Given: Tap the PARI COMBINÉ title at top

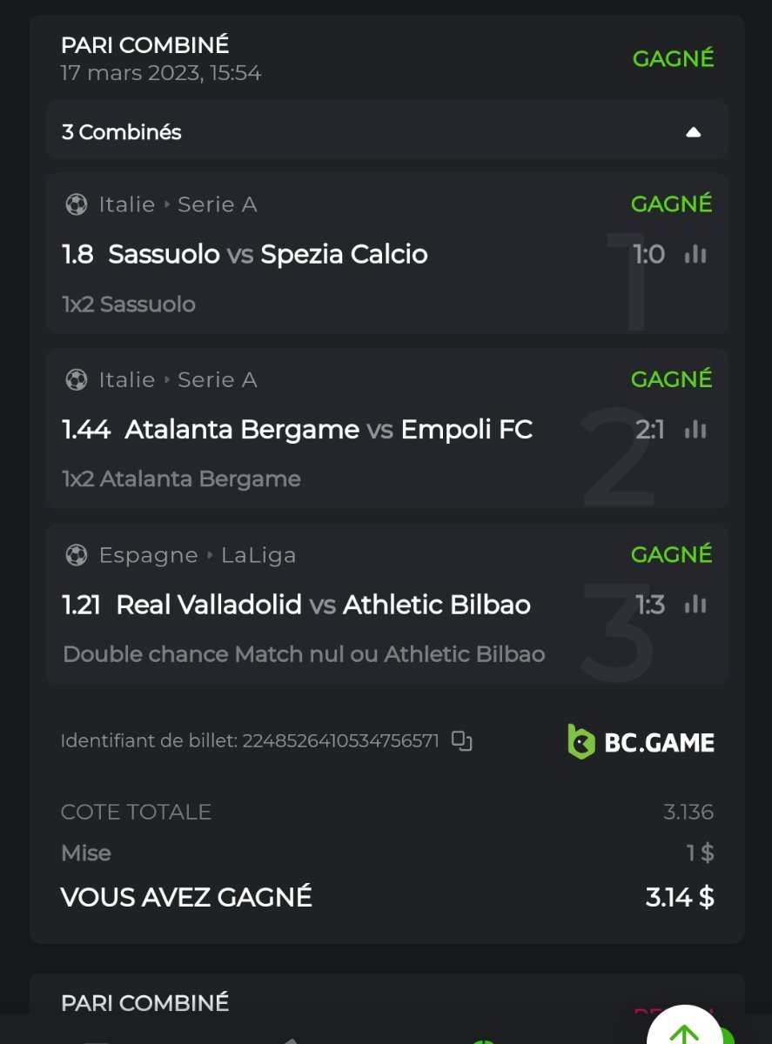Looking at the screenshot, I should pos(144,44).
